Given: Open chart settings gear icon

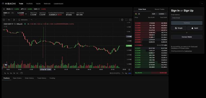Looking at the screenshot, I should pos(122,20).
